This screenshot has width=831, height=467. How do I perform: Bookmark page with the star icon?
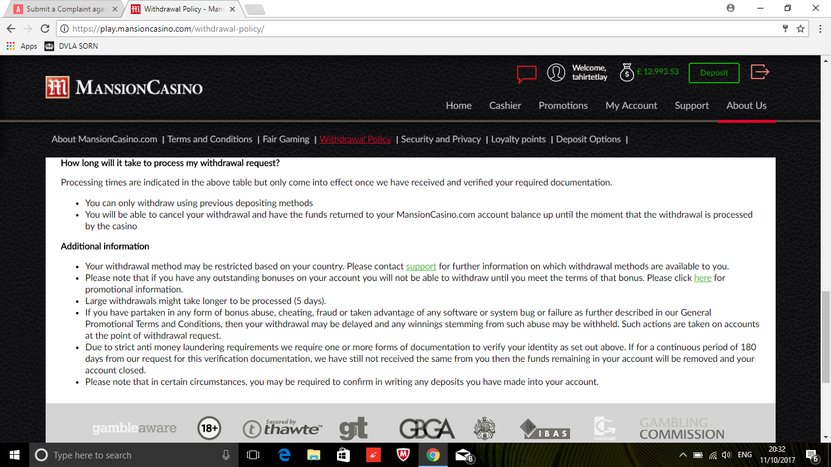click(801, 29)
